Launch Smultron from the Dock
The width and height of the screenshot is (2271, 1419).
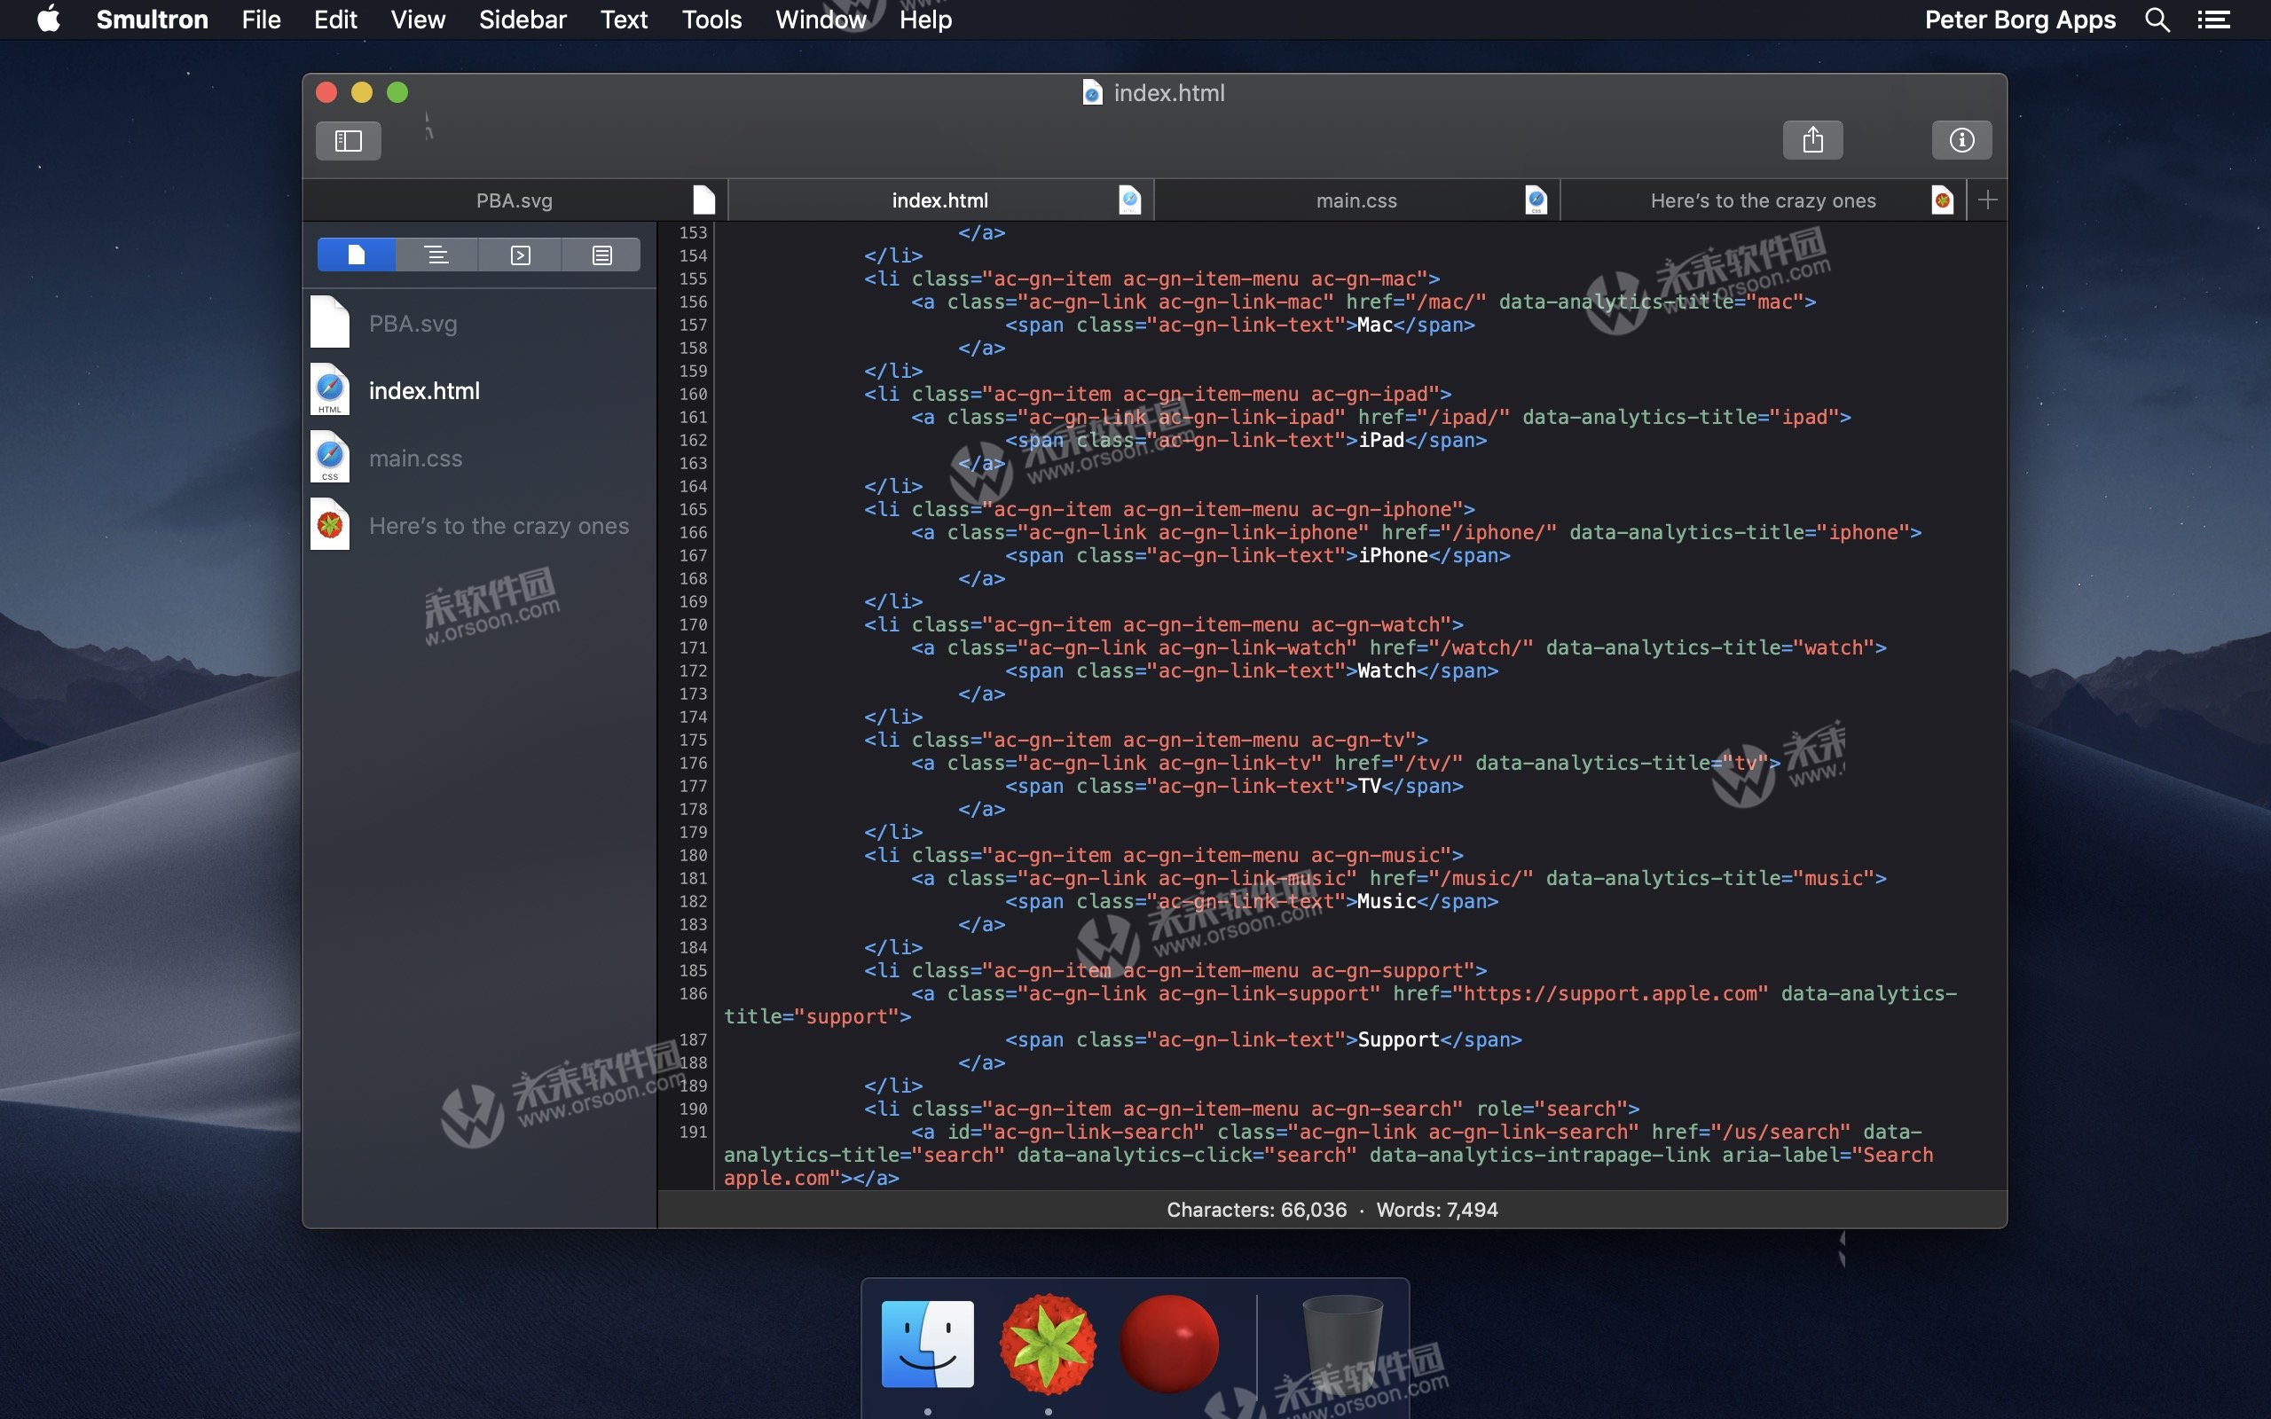(x=1048, y=1344)
